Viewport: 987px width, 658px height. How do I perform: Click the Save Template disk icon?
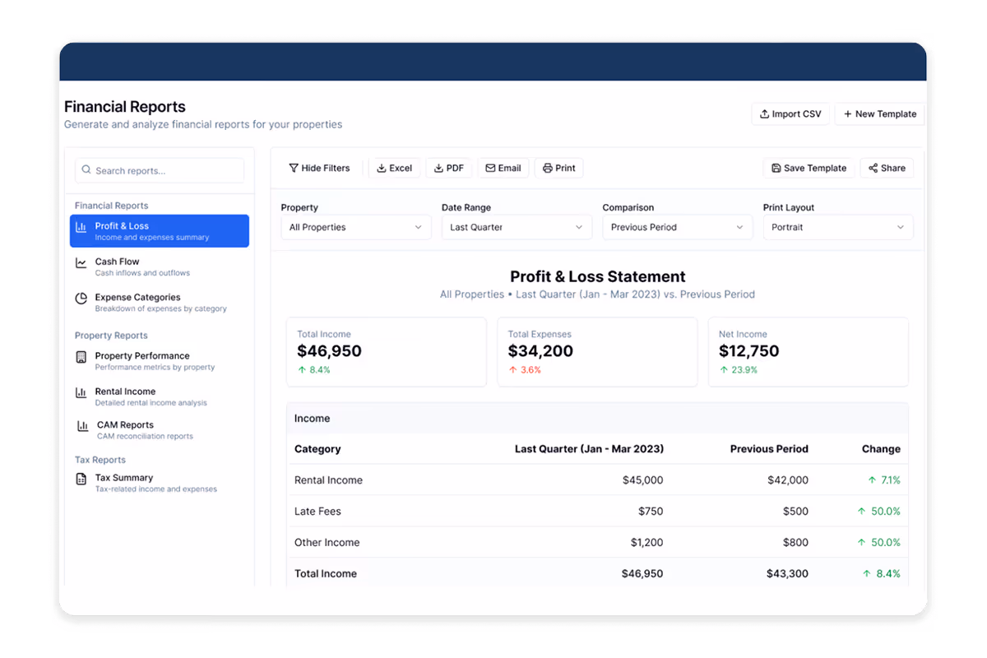pyautogui.click(x=776, y=168)
